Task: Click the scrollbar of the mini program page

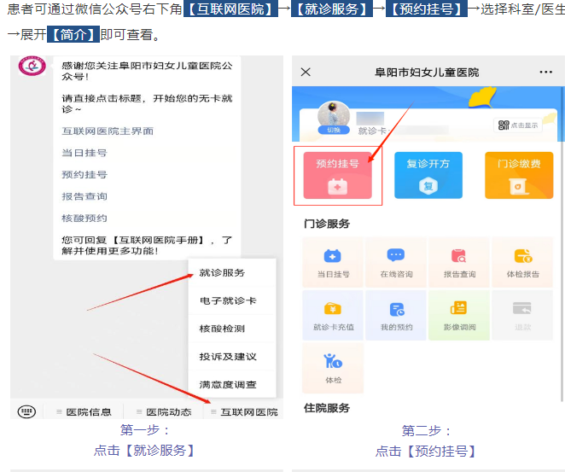Action: [x=562, y=245]
